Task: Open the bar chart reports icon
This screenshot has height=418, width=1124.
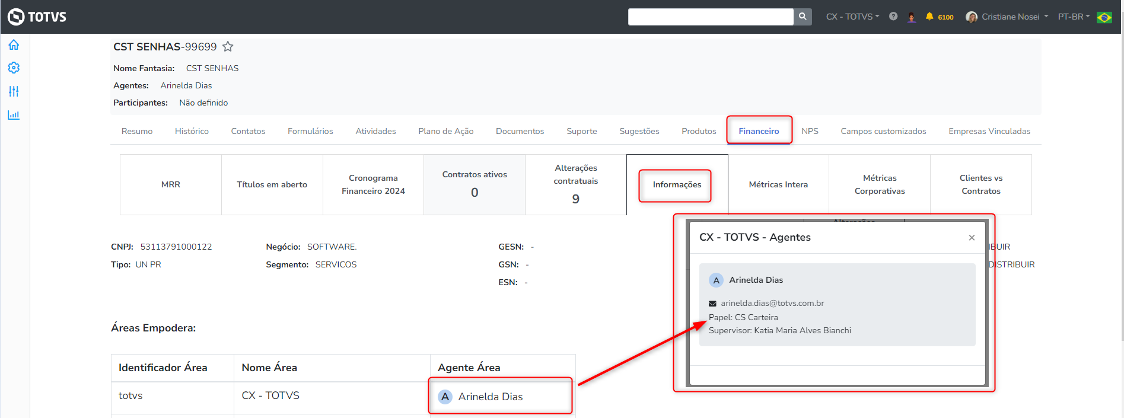Action: point(14,115)
